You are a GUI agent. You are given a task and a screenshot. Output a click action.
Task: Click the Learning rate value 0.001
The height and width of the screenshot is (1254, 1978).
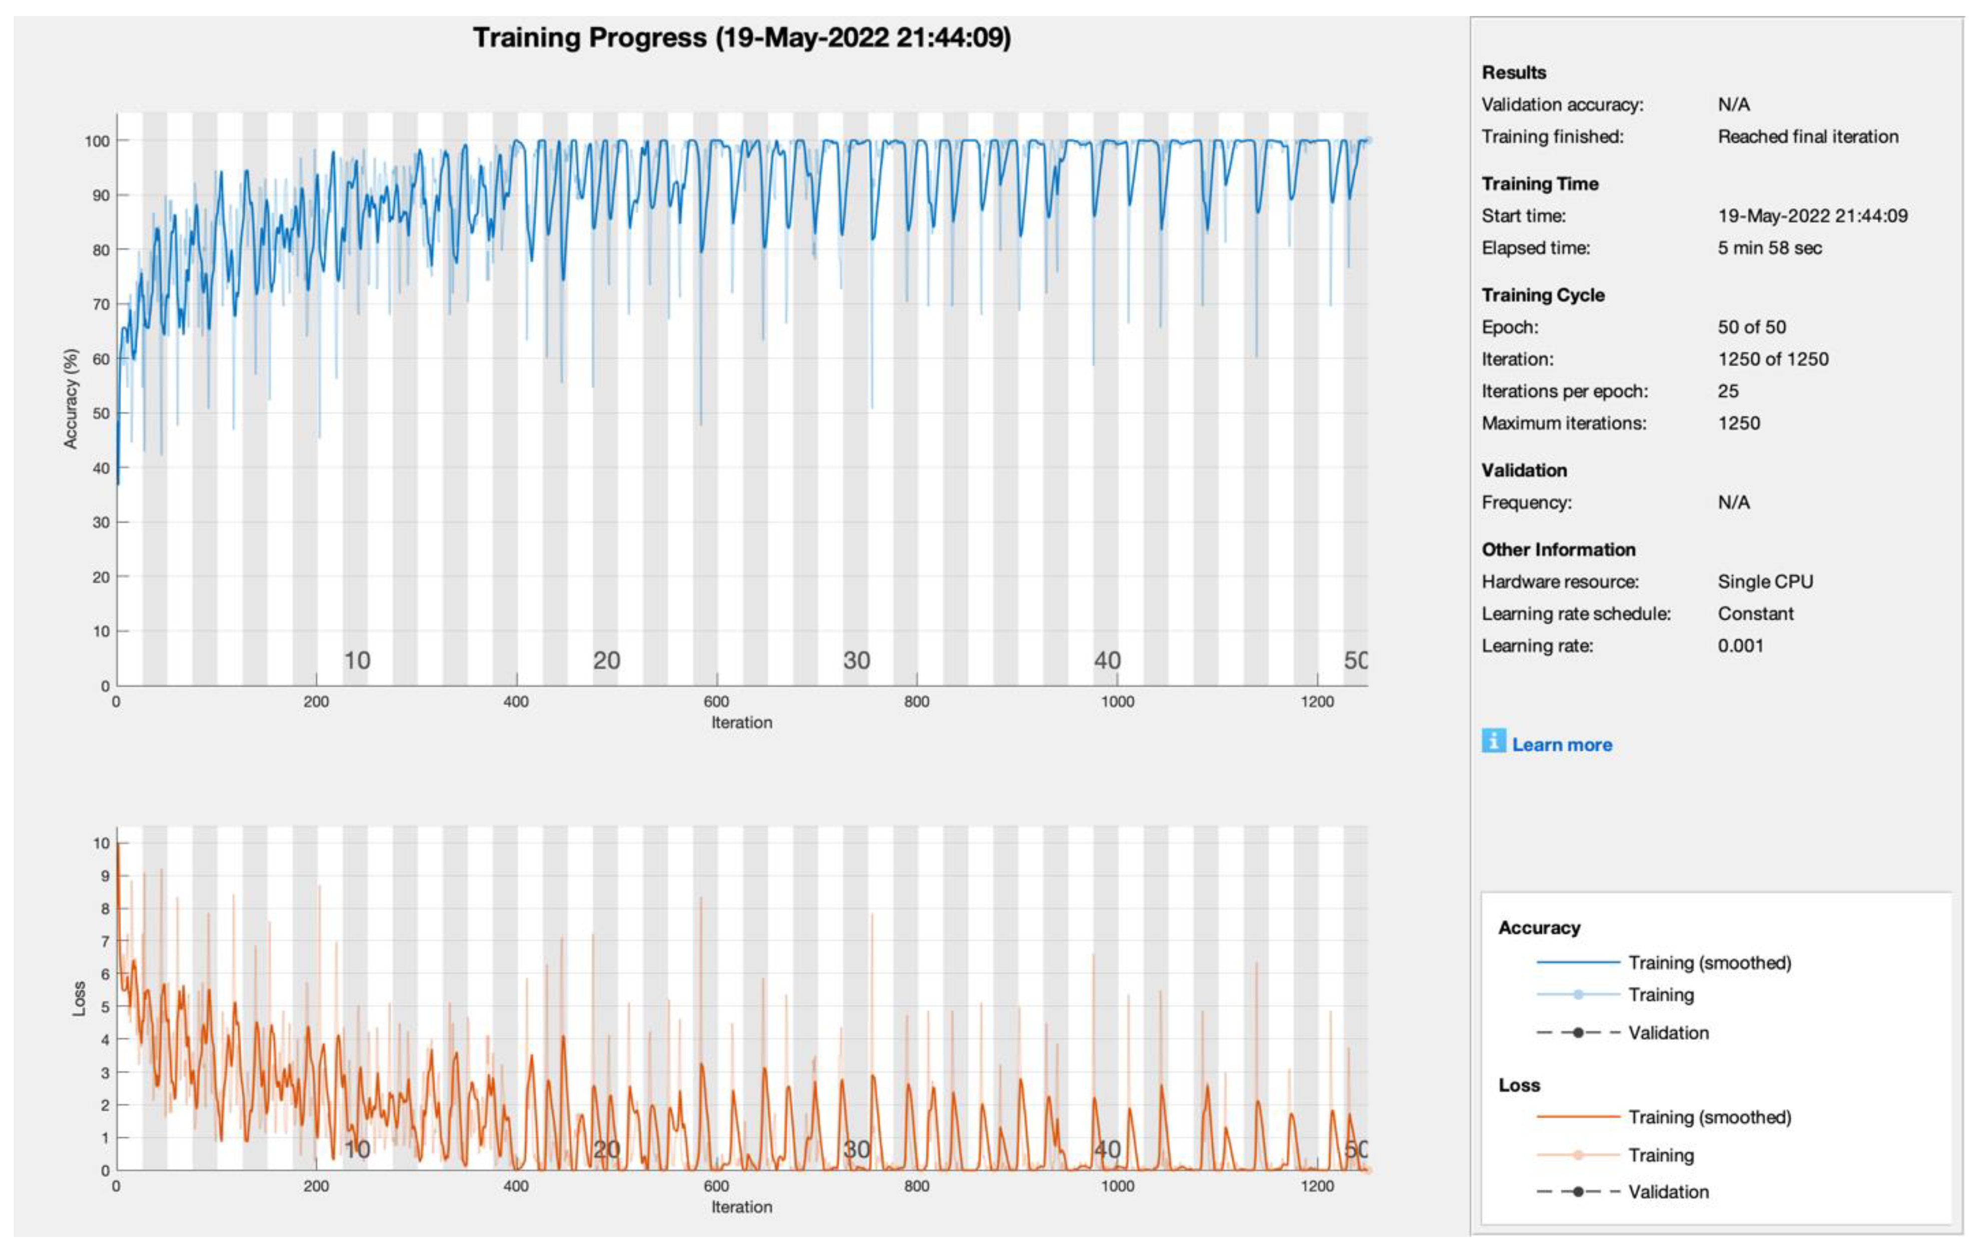click(1740, 645)
